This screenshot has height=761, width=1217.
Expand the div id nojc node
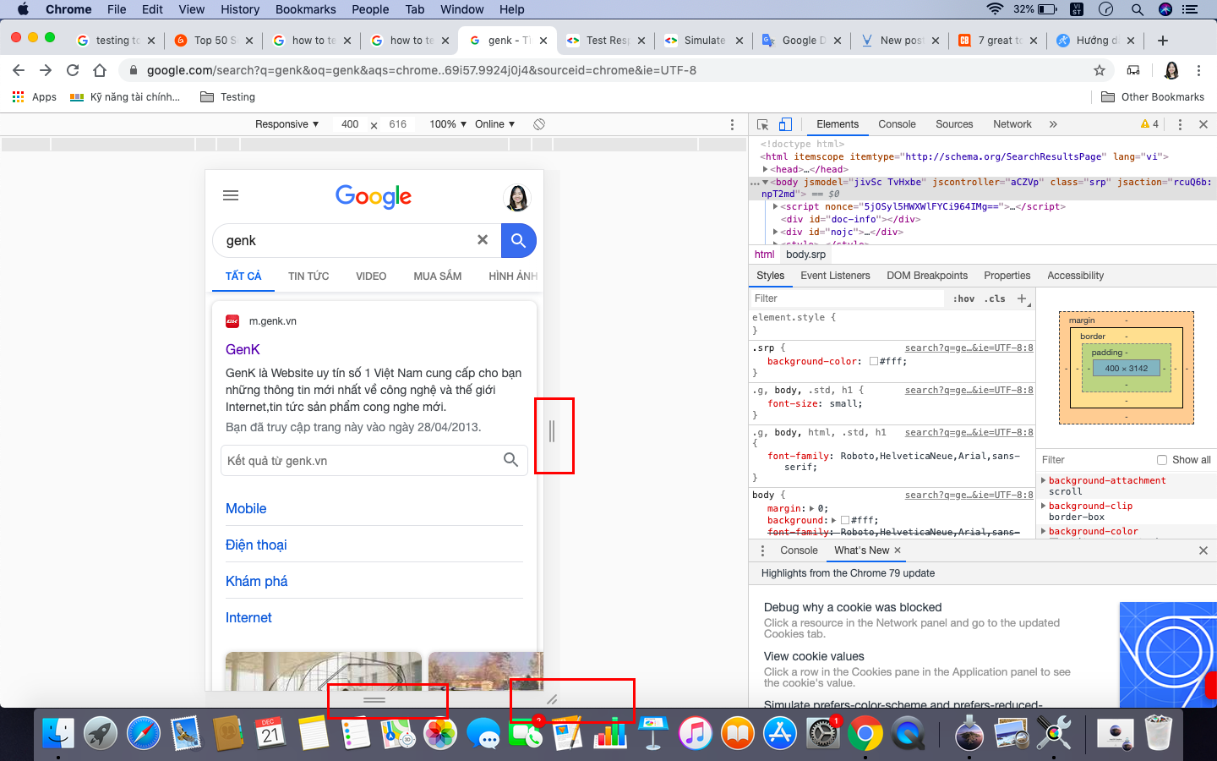pyautogui.click(x=776, y=232)
